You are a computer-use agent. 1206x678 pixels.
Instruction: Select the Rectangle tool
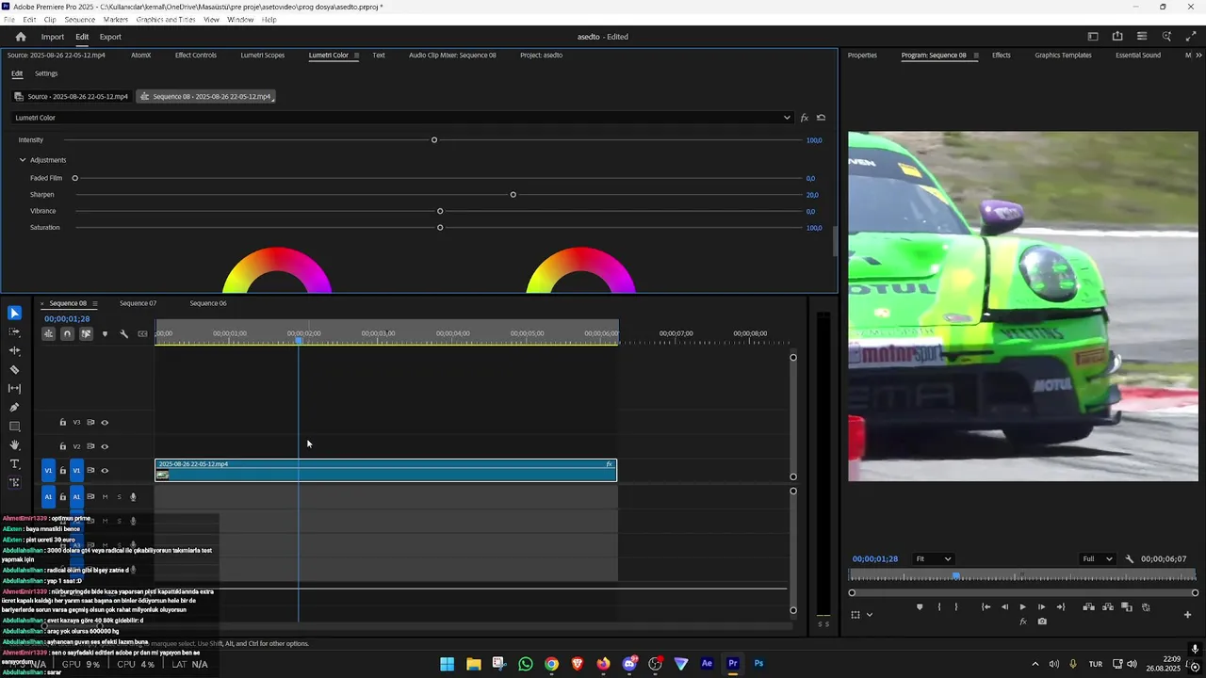pyautogui.click(x=14, y=426)
